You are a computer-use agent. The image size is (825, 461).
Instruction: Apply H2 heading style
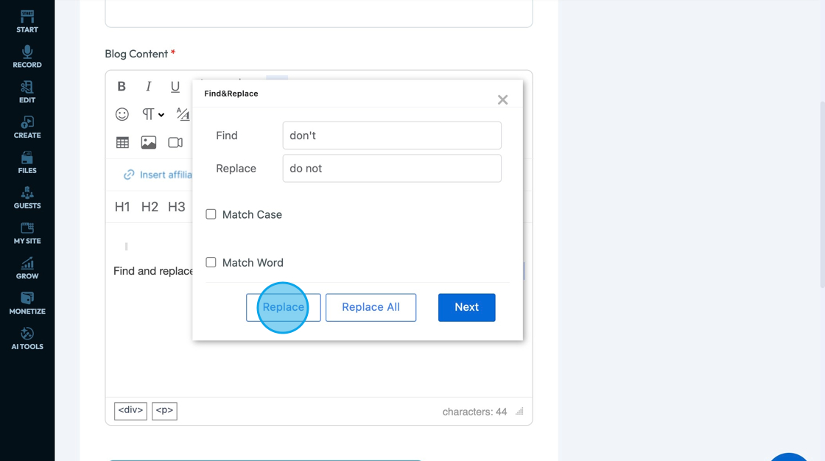tap(150, 207)
